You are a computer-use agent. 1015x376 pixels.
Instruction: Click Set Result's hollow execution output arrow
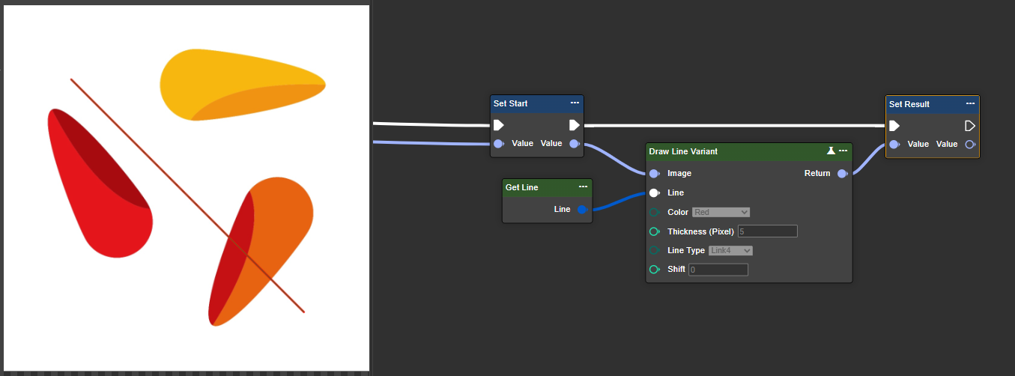point(970,126)
